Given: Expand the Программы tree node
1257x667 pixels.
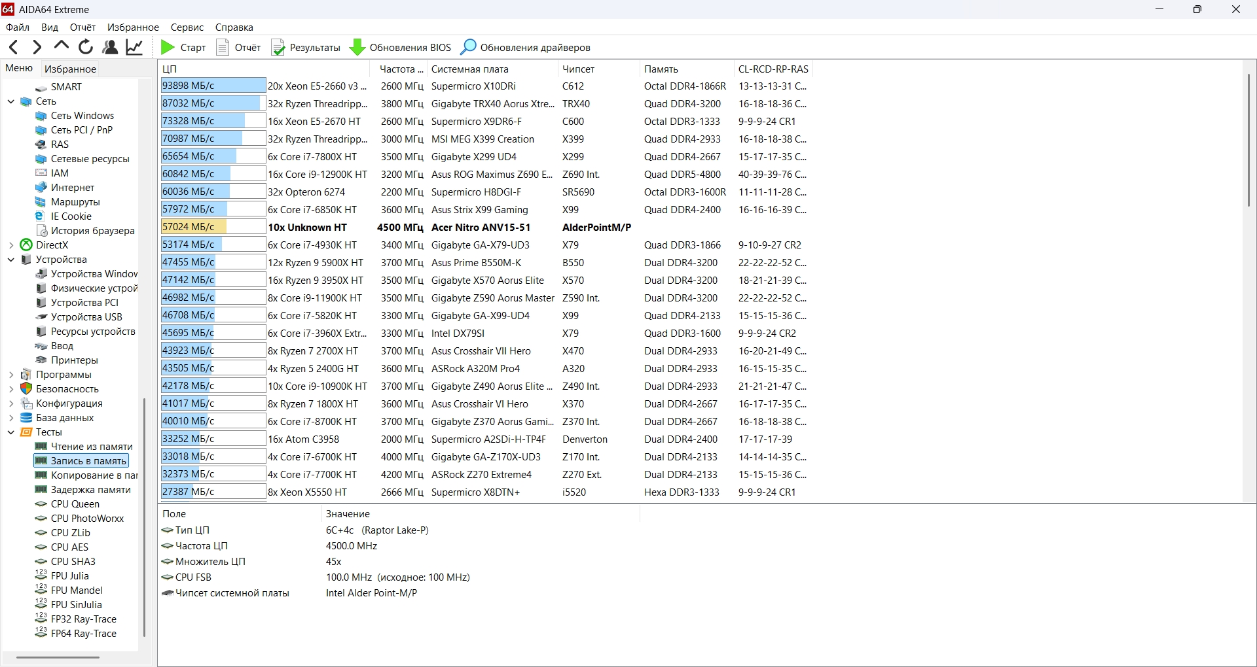Looking at the screenshot, I should (11, 375).
